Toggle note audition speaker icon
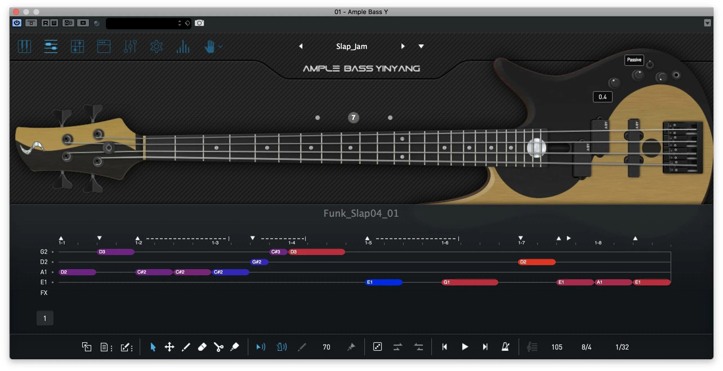 click(261, 347)
